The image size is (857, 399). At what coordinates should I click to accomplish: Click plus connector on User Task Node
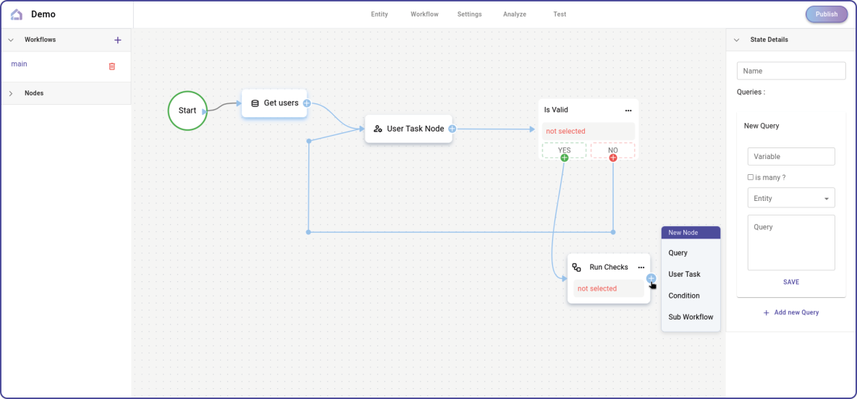(x=452, y=129)
